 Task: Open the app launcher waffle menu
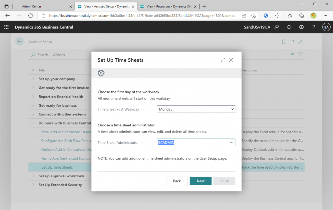[7, 27]
